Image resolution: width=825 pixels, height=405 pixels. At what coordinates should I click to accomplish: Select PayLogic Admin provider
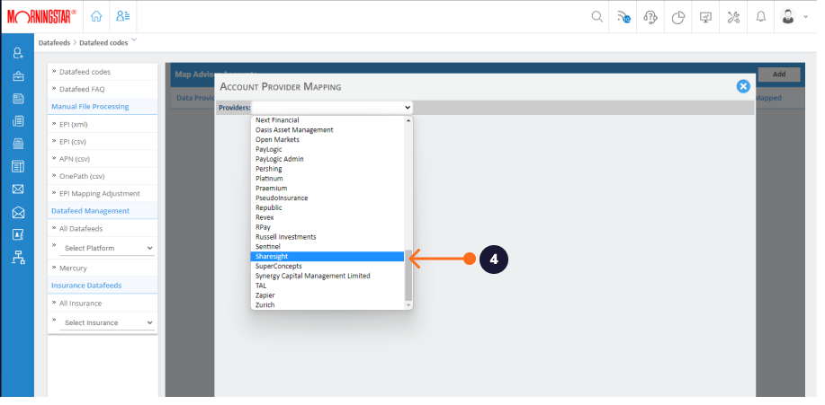tap(327, 159)
